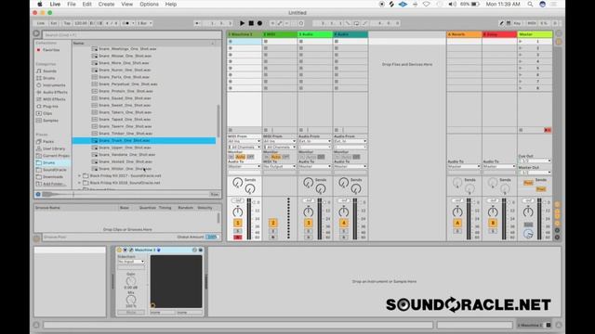Screen dimensions: 595x334
Task: Open the Edit menu
Action: [x=86, y=4]
